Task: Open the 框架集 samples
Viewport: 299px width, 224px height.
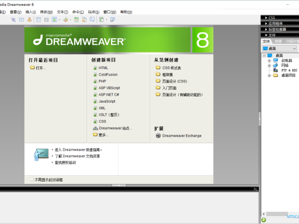Action: (167, 75)
